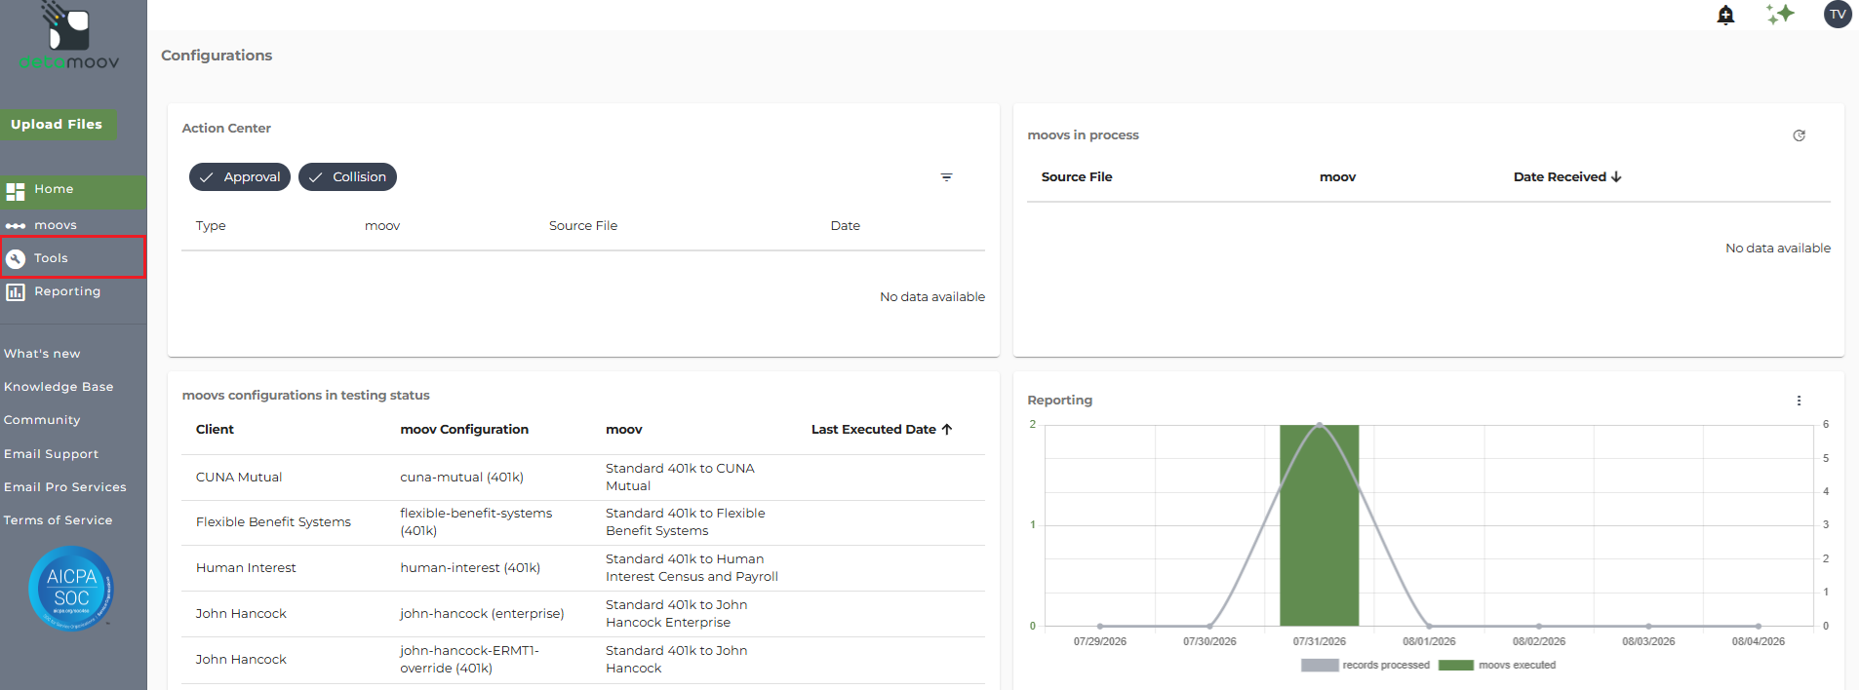1859x690 pixels.
Task: Click john-hancock (enterprise) configuration
Action: point(482,614)
